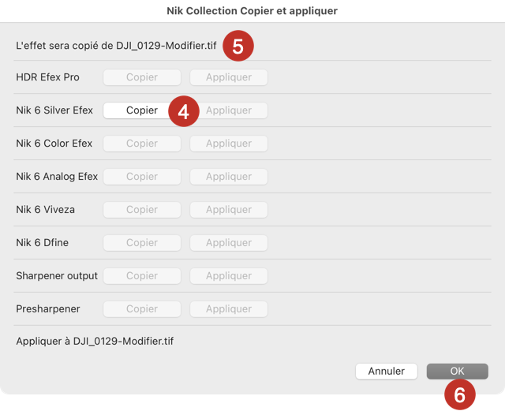Click Copier for HDR Efex Pro
Viewport: 505px width, 411px height.
click(x=142, y=77)
